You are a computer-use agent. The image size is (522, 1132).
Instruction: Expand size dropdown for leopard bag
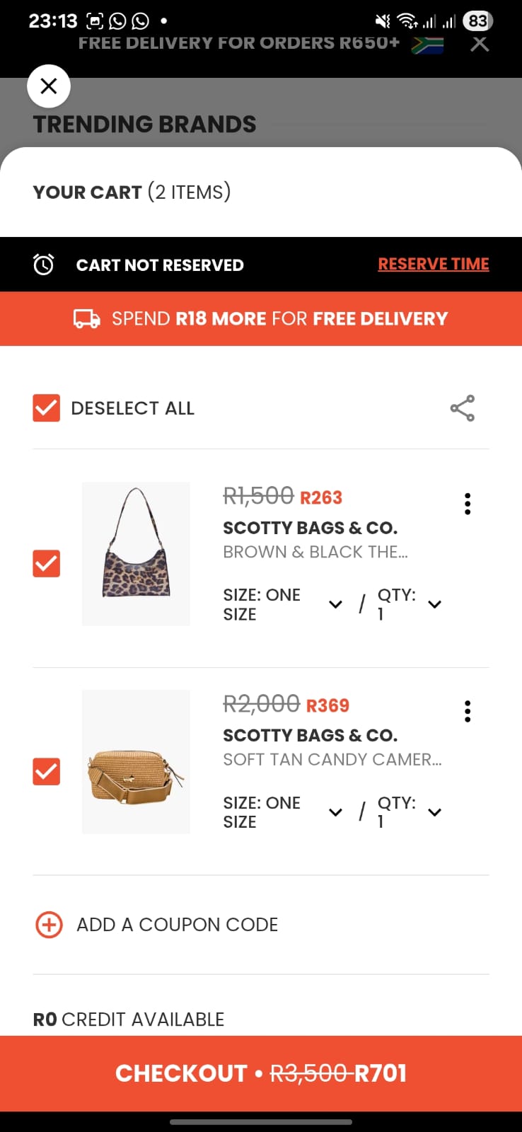pyautogui.click(x=336, y=604)
